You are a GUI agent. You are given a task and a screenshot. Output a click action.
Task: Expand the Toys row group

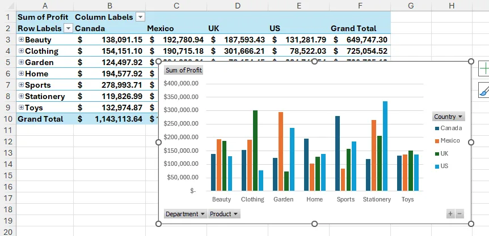(21, 108)
